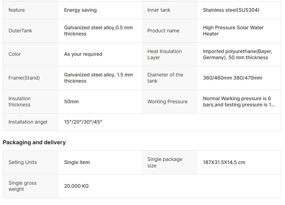Click the 360/460mm 380/470mm tank diameter value
285x205 pixels.
233,78
